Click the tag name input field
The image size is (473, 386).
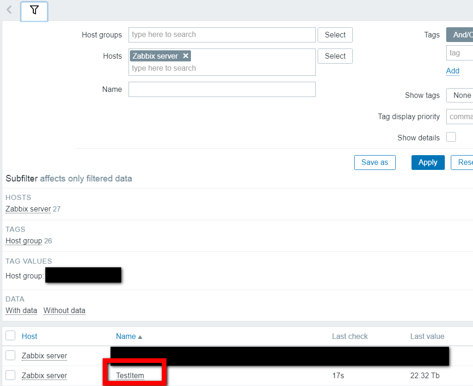tap(460, 53)
